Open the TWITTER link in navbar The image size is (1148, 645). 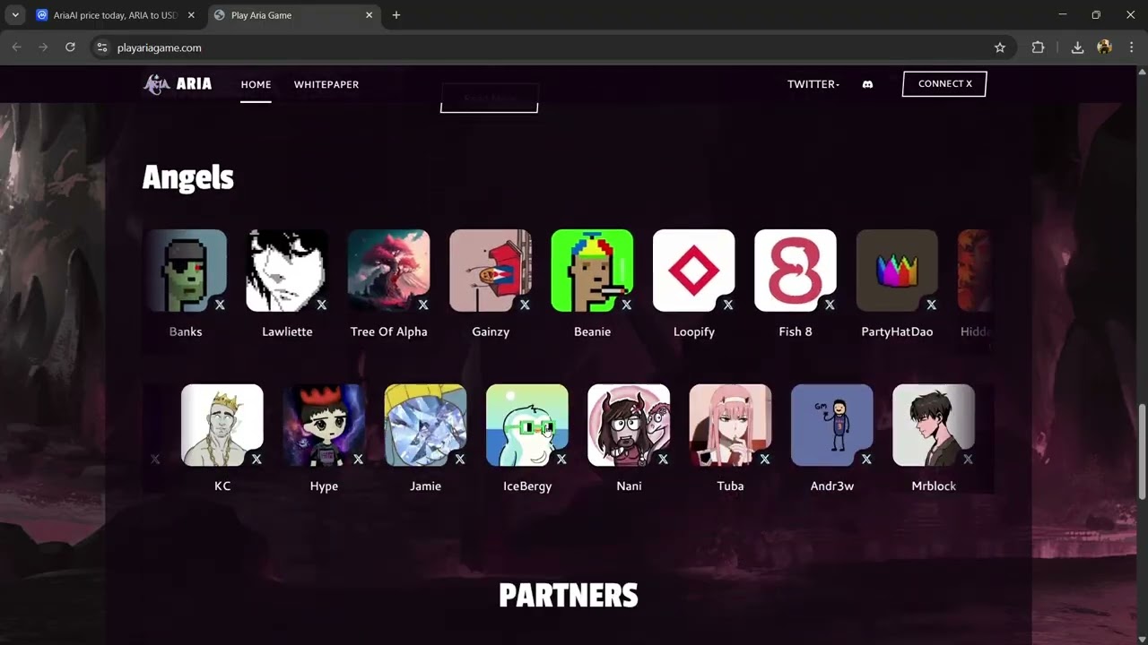pyautogui.click(x=813, y=84)
